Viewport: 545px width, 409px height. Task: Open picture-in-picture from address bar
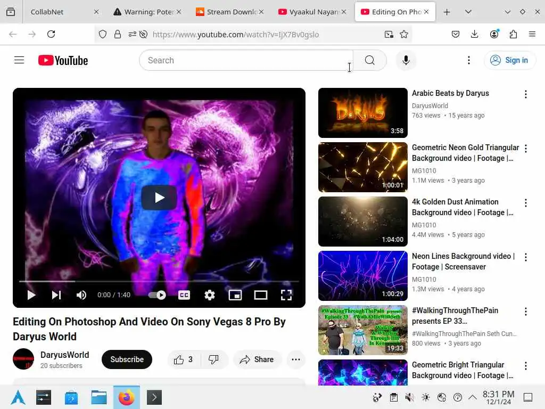(x=389, y=34)
